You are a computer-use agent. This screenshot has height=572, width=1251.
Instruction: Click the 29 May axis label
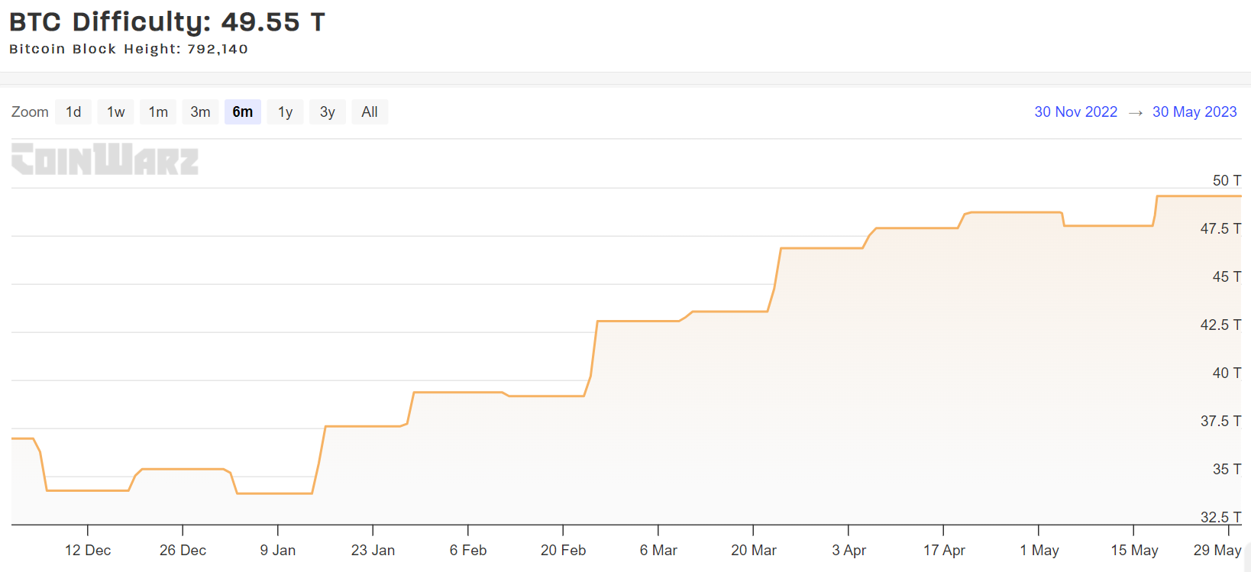pyautogui.click(x=1217, y=550)
